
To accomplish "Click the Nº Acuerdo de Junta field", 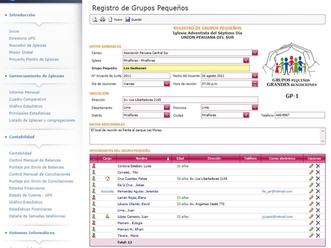I will click(146, 76).
